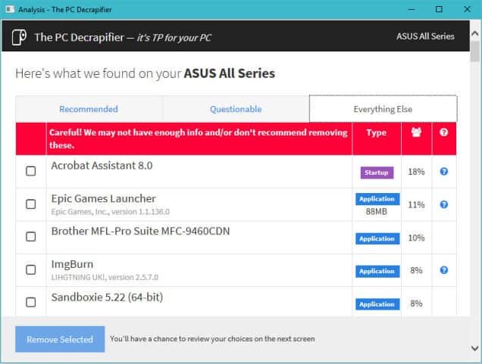Check the Epic Games Launcher checkbox

[x=31, y=204]
